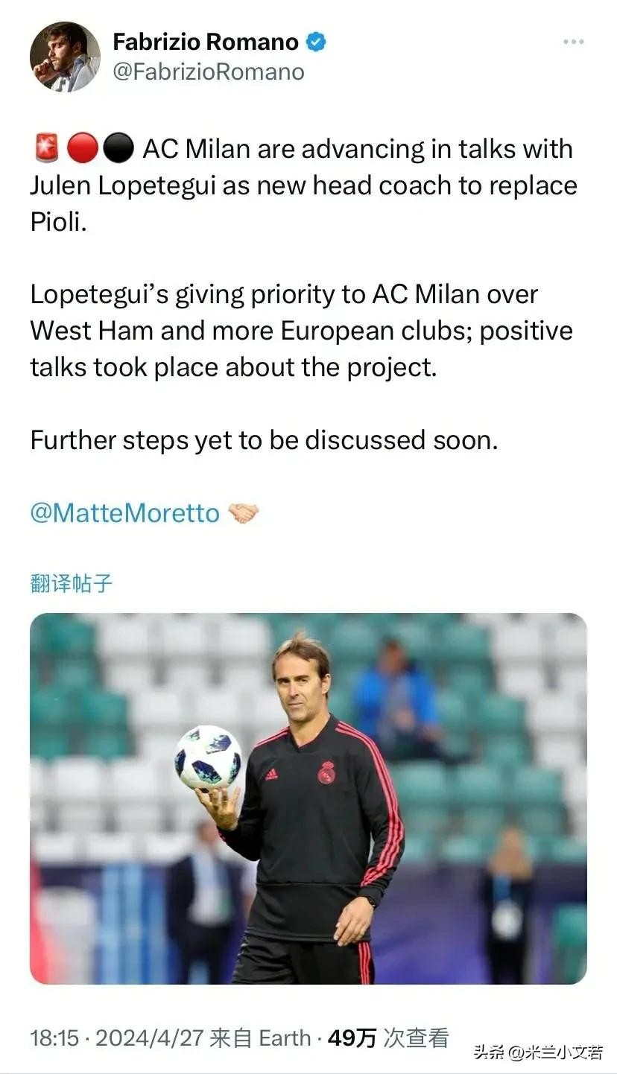Click the red siren emoji
Image resolution: width=617 pixels, height=1074 pixels.
click(46, 149)
